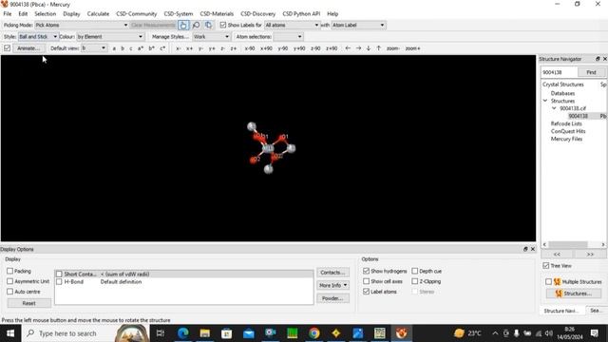The width and height of the screenshot is (608, 342).
Task: Open Windows Start menu
Action: [10, 333]
